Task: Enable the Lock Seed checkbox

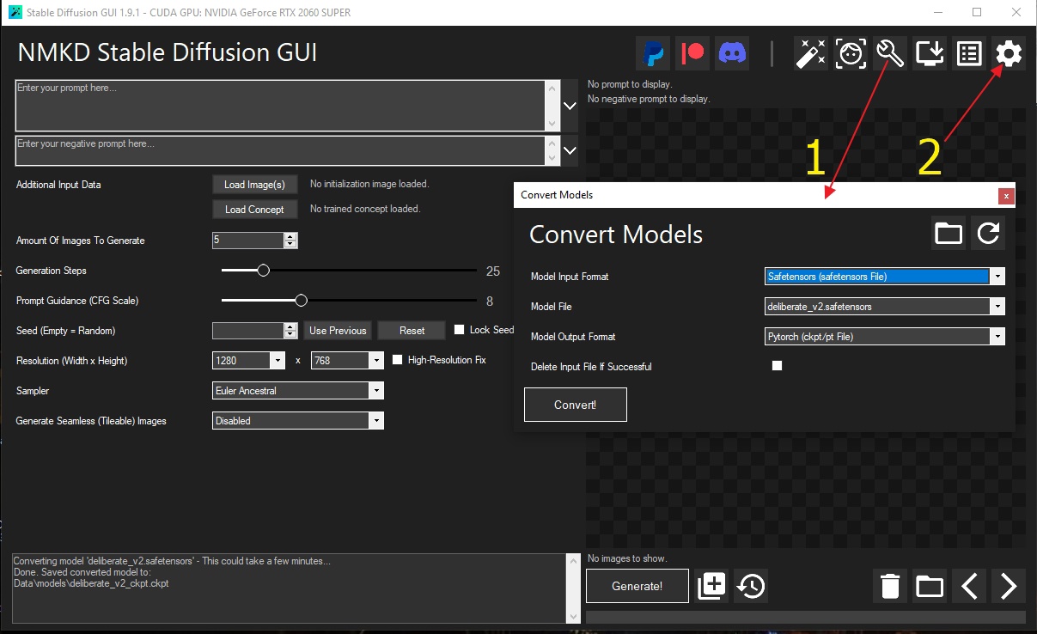Action: 459,330
